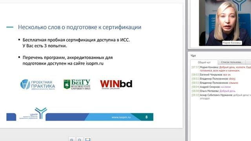Open the Общий чат tab
The height and width of the screenshot is (141, 251).
(x=204, y=62)
